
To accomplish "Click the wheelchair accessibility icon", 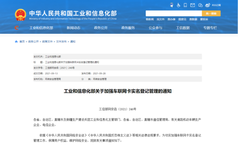I will pos(178,5).
